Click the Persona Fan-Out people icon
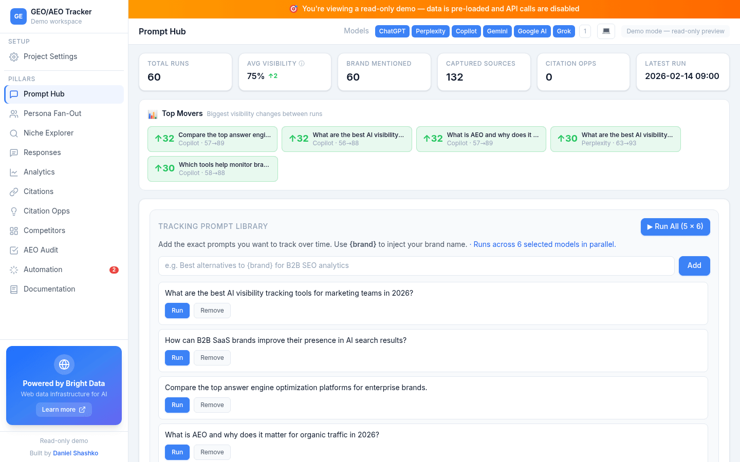Viewport: 740px width, 462px height. (x=14, y=114)
